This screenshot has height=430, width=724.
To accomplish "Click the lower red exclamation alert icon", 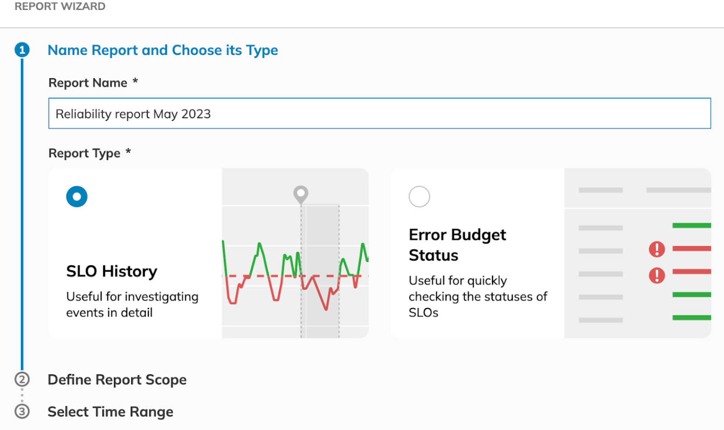I will (657, 275).
